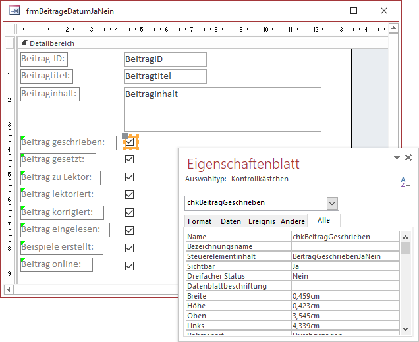Click the property sheet scroll-up arrow
The width and height of the screenshot is (419, 342).
(x=405, y=237)
